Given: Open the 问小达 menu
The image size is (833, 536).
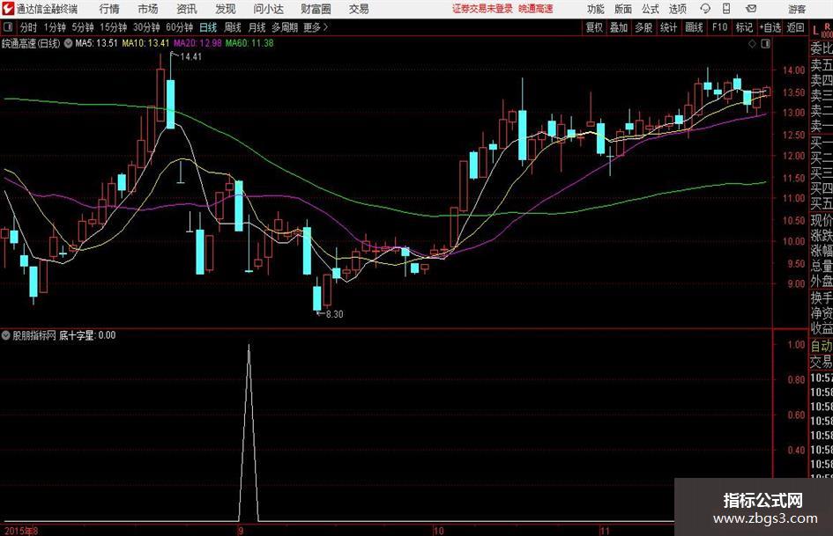Looking at the screenshot, I should pyautogui.click(x=268, y=9).
